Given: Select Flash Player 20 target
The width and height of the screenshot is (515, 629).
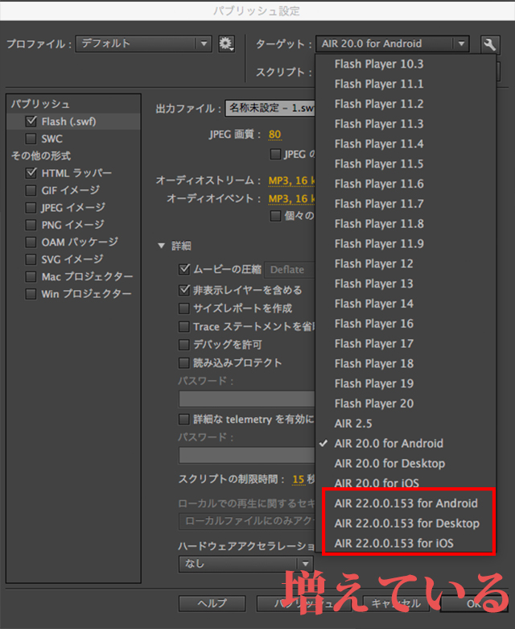Looking at the screenshot, I should point(406,404).
